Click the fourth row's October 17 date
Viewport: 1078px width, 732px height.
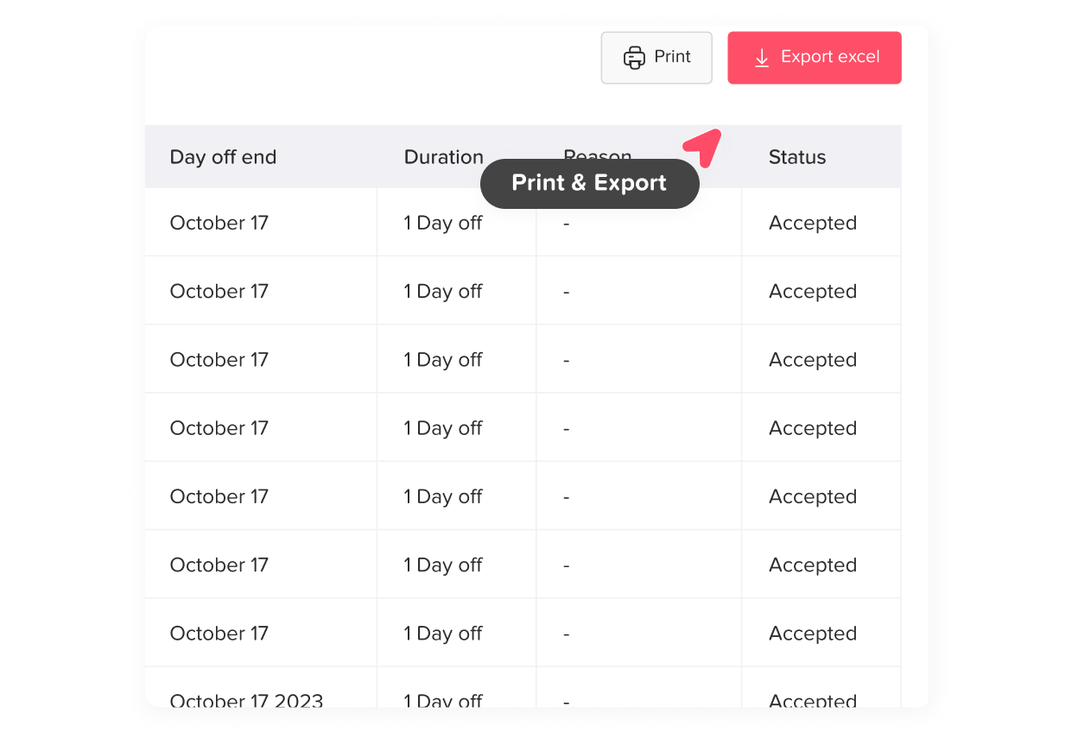click(219, 428)
